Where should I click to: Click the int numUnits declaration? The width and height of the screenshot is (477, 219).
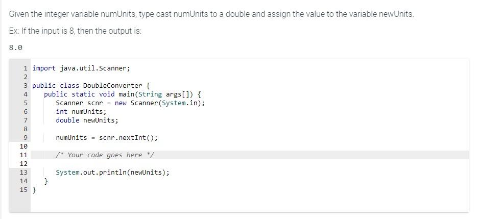tap(81, 112)
